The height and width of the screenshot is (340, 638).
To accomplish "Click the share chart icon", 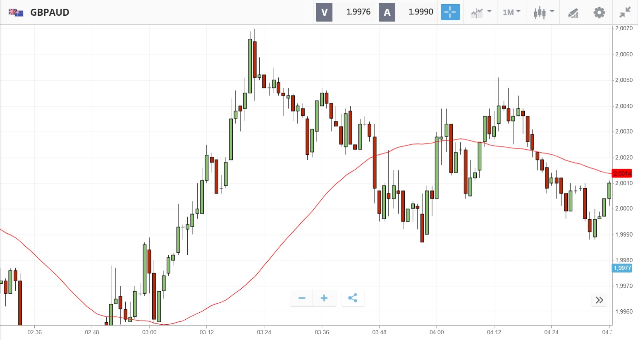I will [353, 298].
